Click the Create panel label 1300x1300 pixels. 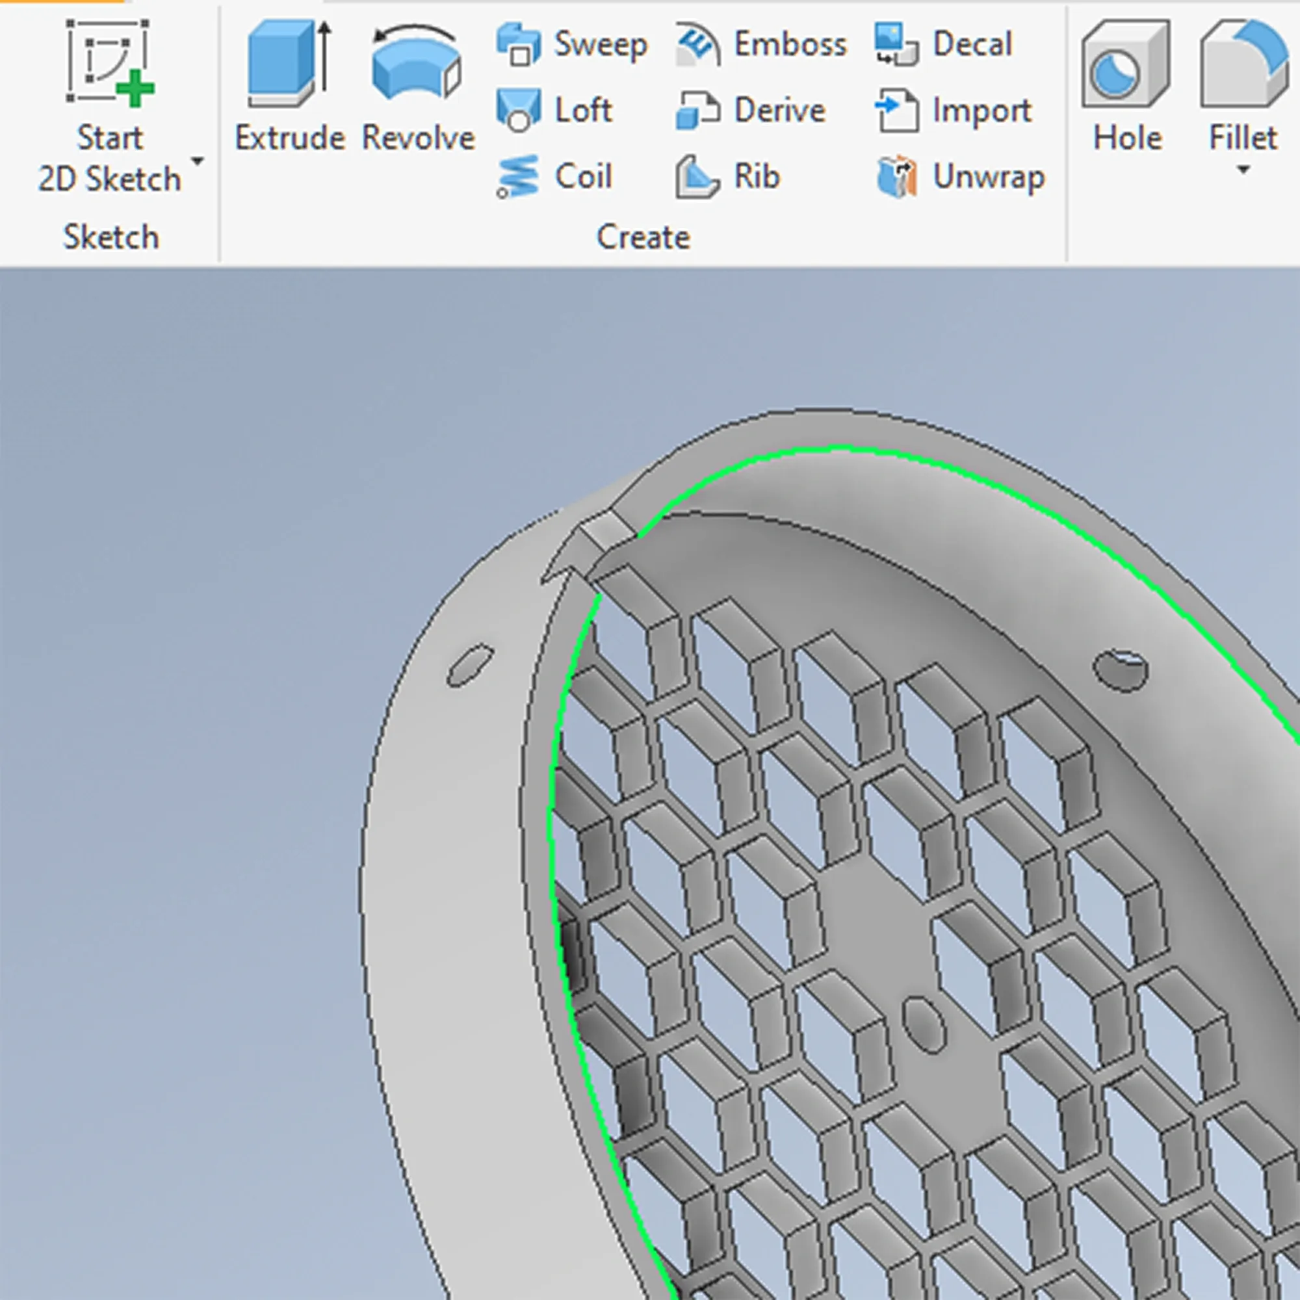point(643,237)
